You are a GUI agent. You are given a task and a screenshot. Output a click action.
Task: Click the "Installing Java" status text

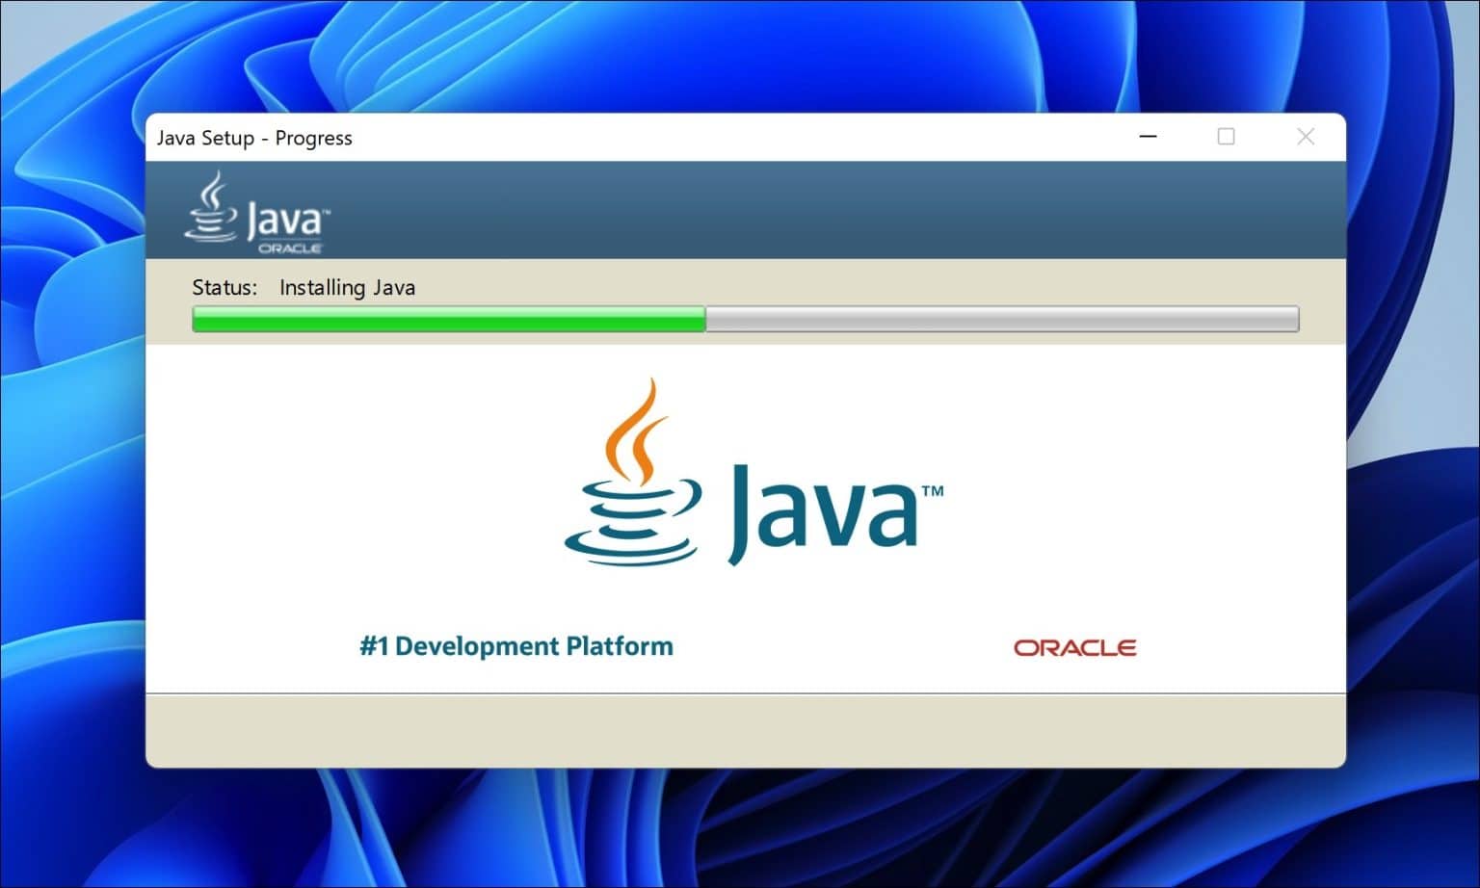[x=347, y=287]
